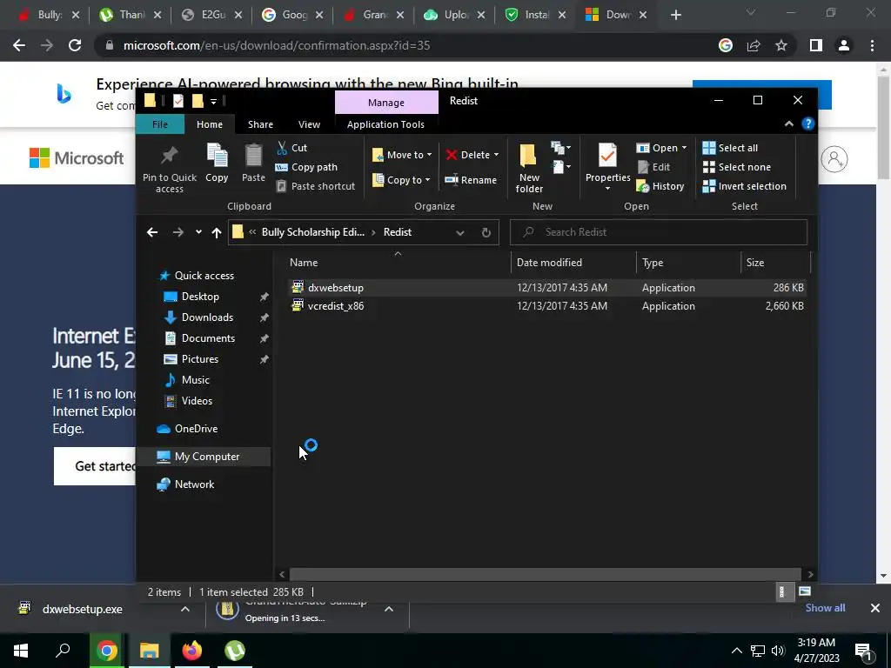Refresh the Redist folder
The image size is (891, 668).
[x=486, y=232]
